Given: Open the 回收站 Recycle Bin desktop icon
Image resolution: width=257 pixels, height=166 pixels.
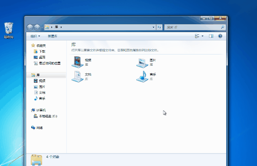Looking at the screenshot, I should tap(9, 30).
